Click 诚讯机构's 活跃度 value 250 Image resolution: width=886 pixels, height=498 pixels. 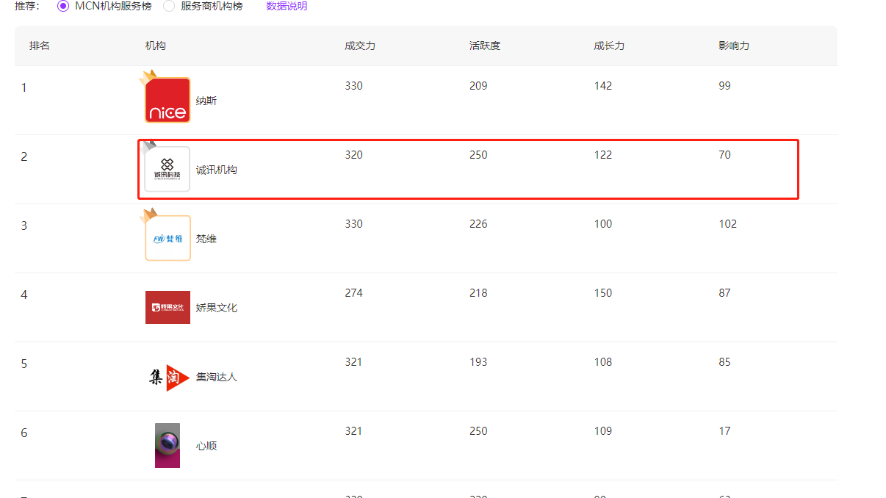(478, 155)
